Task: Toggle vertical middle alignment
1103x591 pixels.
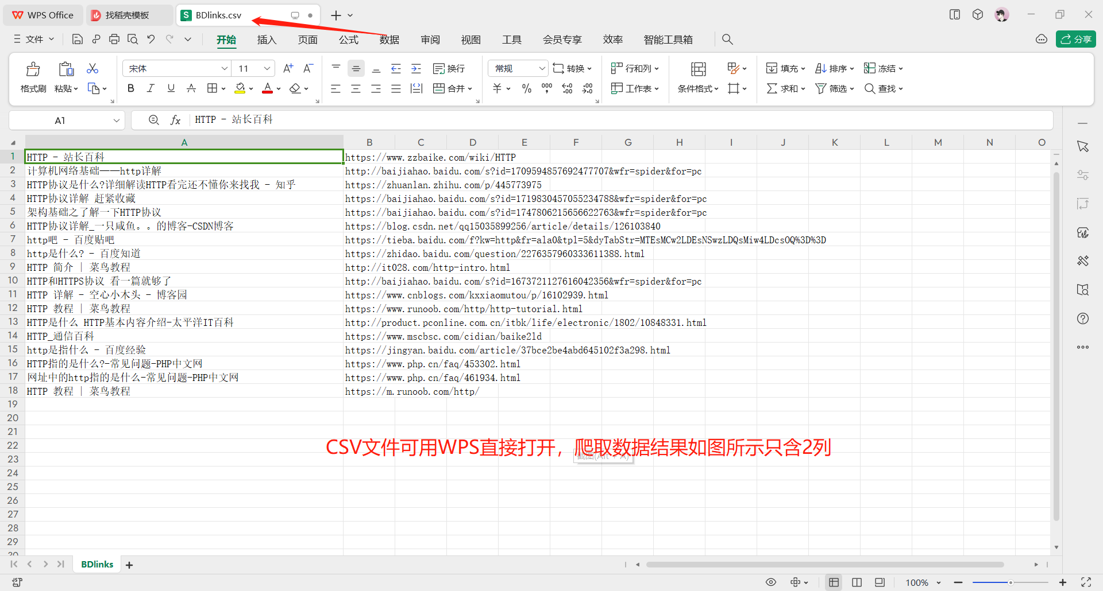Action: [356, 68]
